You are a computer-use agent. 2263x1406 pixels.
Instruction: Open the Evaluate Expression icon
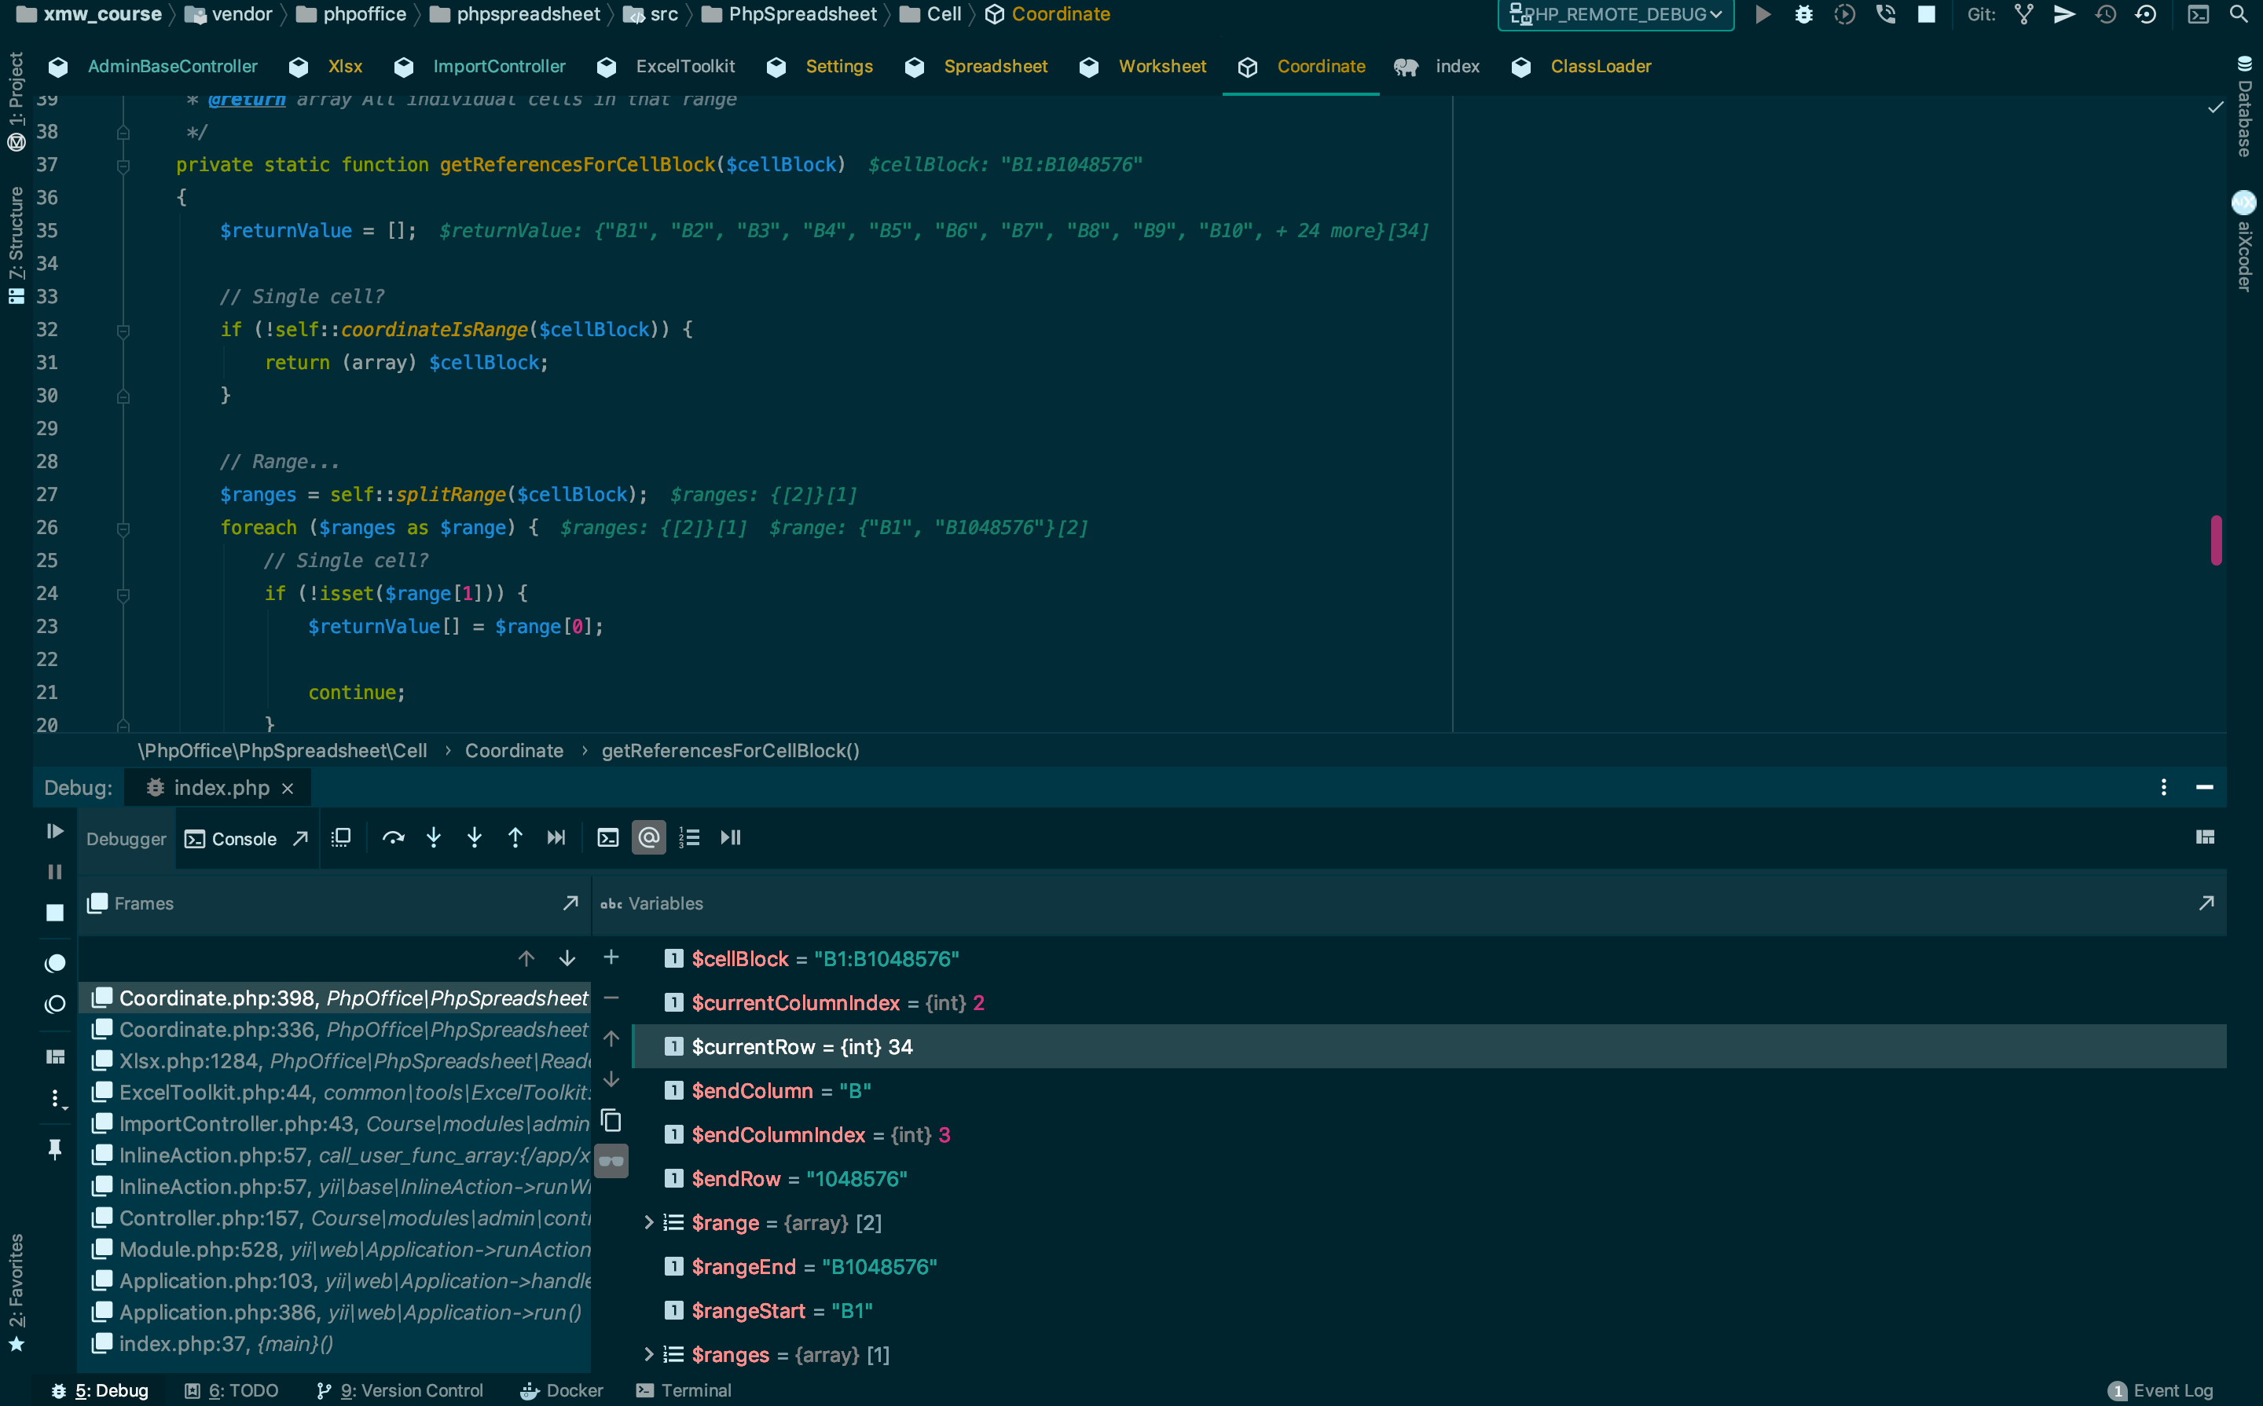tap(607, 838)
